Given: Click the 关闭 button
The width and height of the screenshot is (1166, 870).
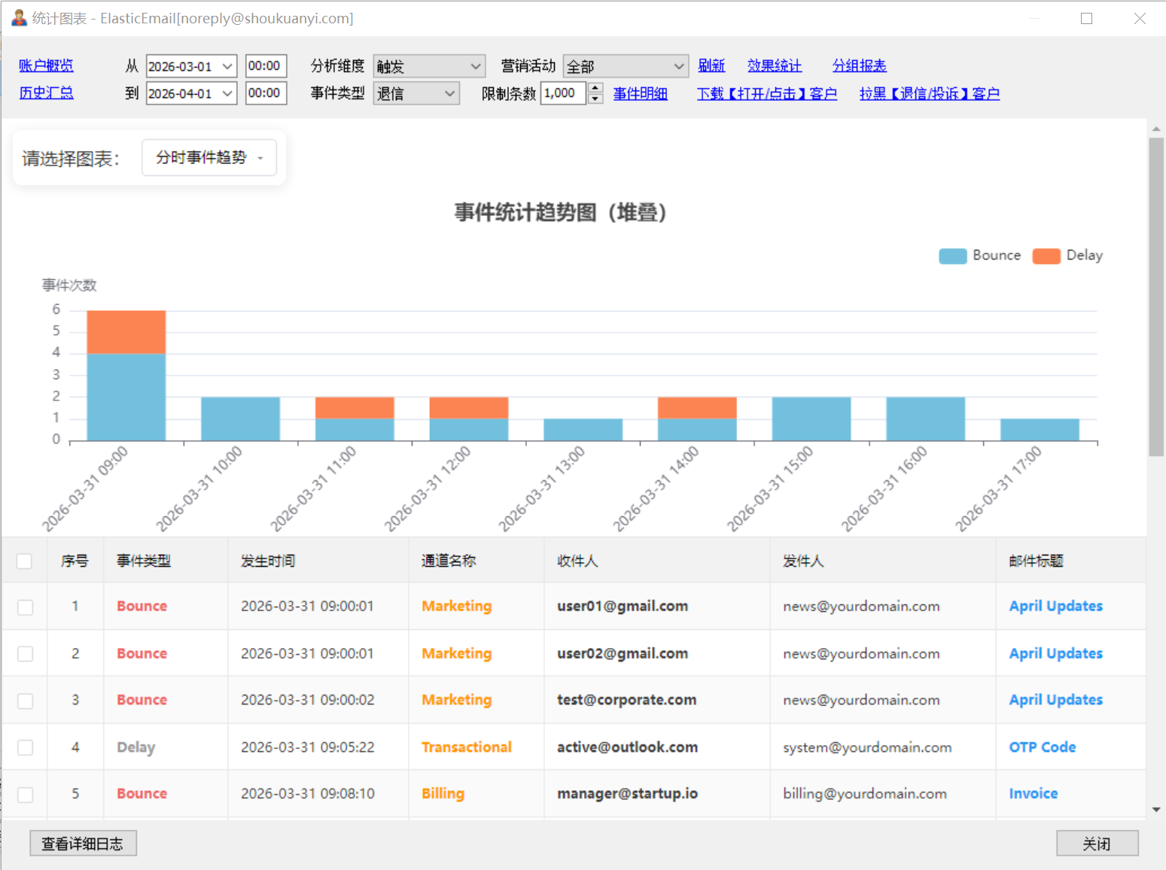Looking at the screenshot, I should click(x=1097, y=844).
